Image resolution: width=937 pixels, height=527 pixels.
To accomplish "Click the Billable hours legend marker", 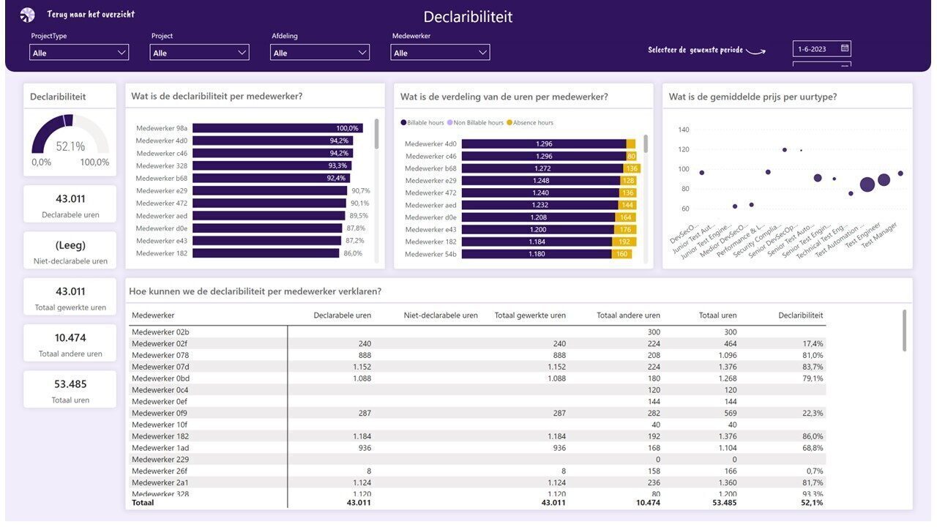I will pos(403,123).
